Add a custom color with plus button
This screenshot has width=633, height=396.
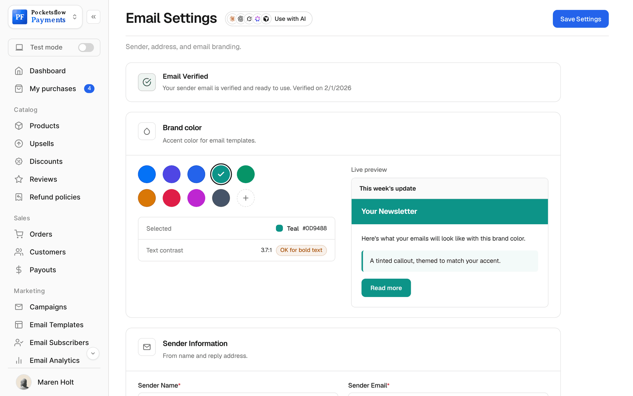(246, 198)
